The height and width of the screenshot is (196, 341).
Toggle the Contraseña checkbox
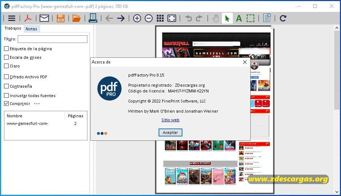tap(6, 86)
